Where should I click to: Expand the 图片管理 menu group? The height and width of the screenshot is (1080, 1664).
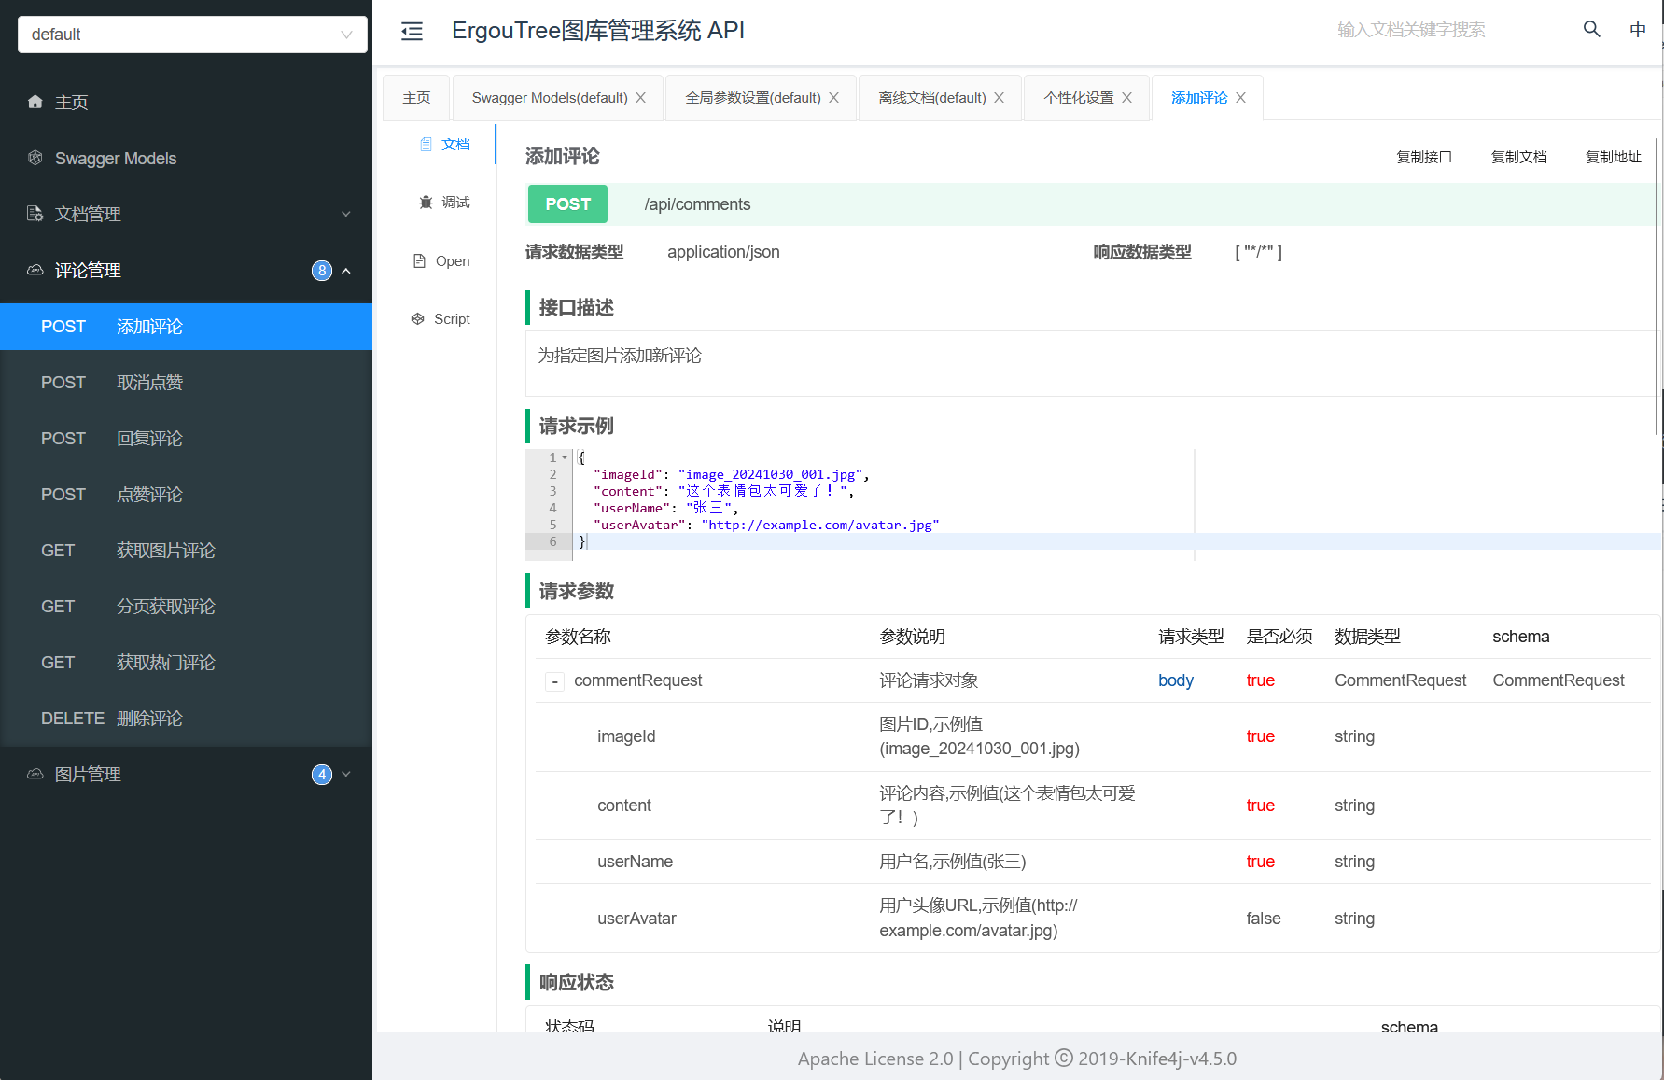point(187,775)
